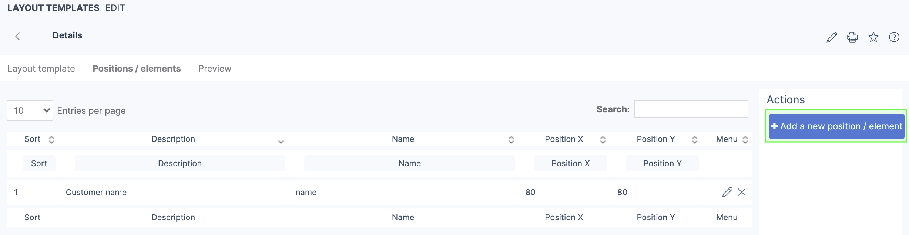909x235 pixels.
Task: Click the pencil edit icon in header
Action: (831, 37)
